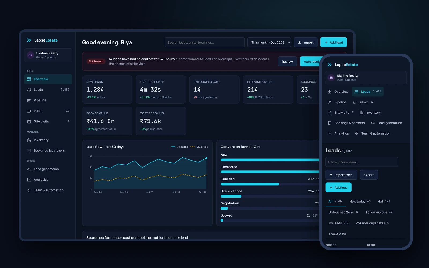The image size is (429, 268).
Task: Click the Name, phone, email search field
Action: [361, 162]
